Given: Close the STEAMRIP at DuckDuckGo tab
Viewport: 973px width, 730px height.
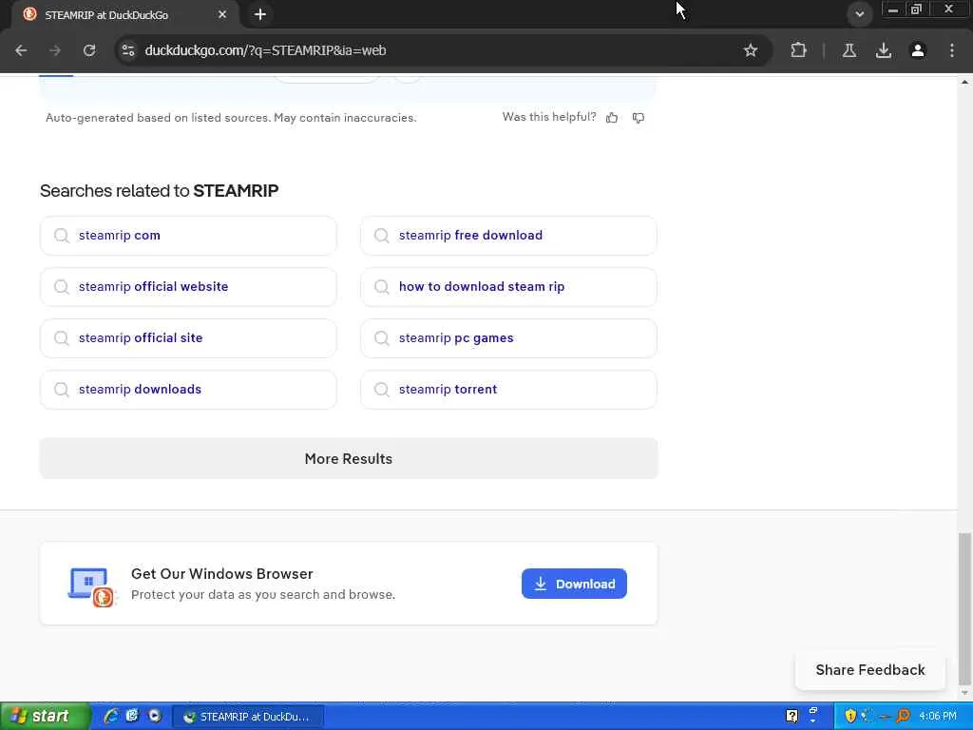Looking at the screenshot, I should coord(222,14).
